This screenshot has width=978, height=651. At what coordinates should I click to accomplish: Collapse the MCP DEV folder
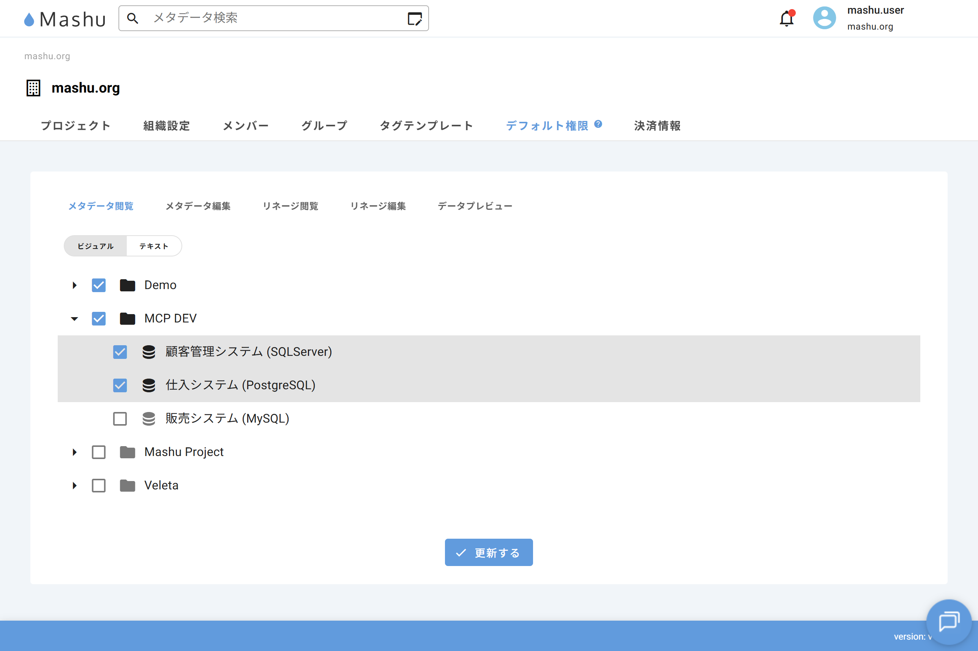tap(74, 319)
